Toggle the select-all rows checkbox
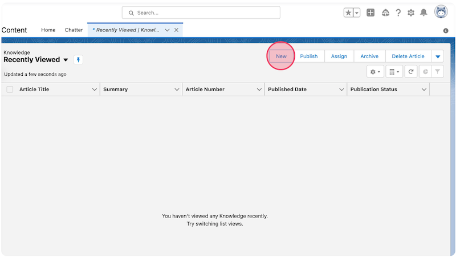 coord(10,89)
